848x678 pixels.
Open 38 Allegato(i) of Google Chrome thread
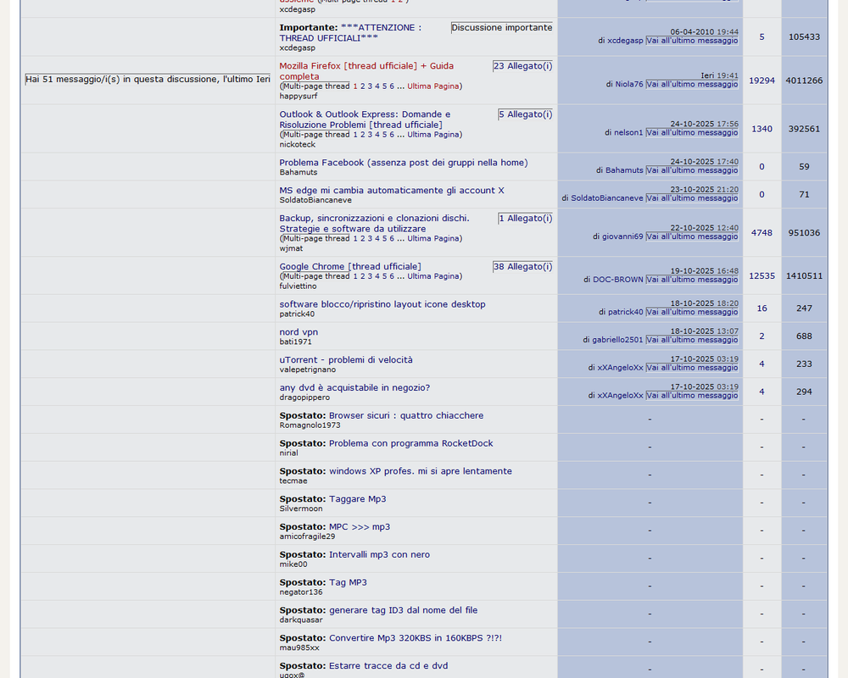[522, 267]
